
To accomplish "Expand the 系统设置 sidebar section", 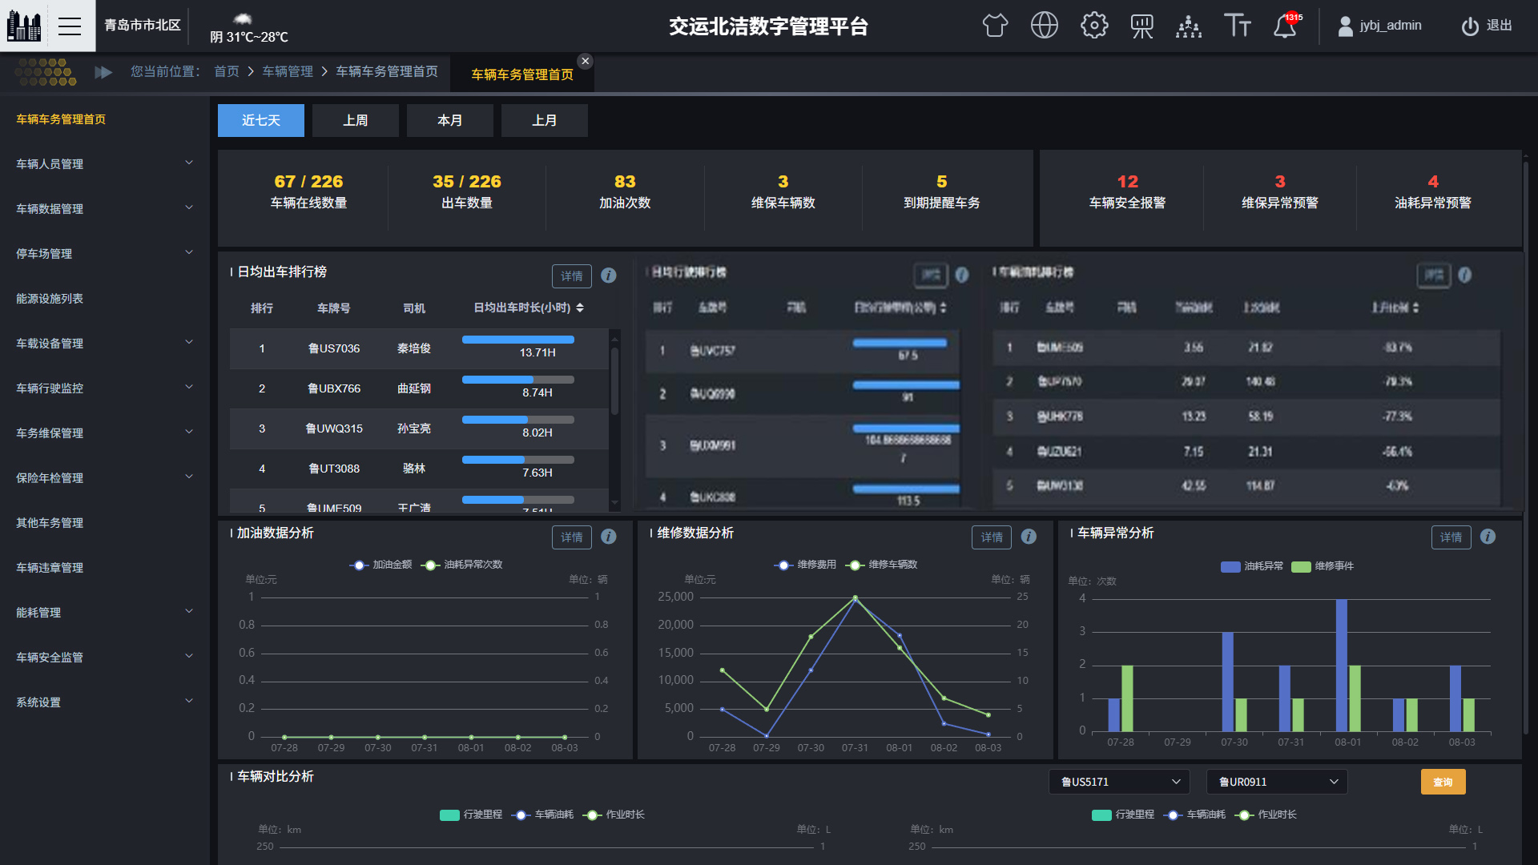I will coord(104,702).
